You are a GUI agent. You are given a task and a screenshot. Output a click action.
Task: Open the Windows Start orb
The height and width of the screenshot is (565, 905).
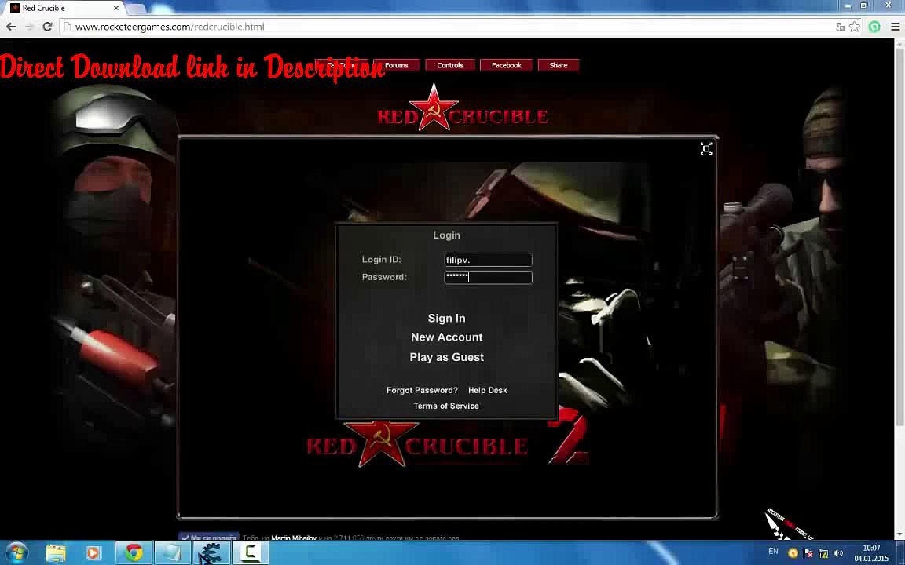click(x=16, y=552)
